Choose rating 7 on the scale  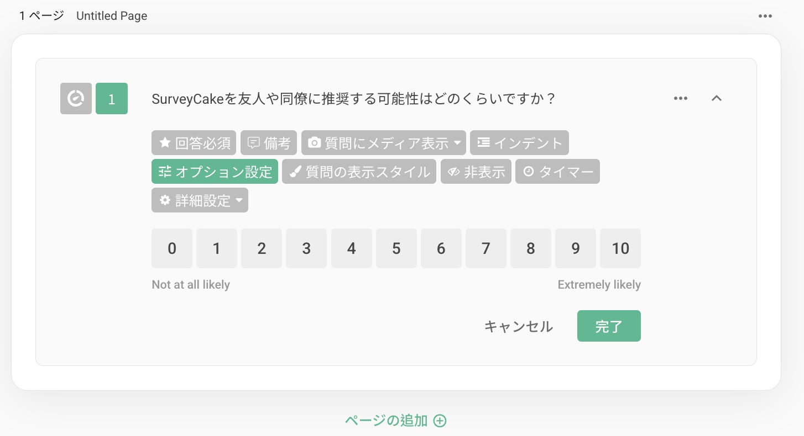pyautogui.click(x=486, y=248)
